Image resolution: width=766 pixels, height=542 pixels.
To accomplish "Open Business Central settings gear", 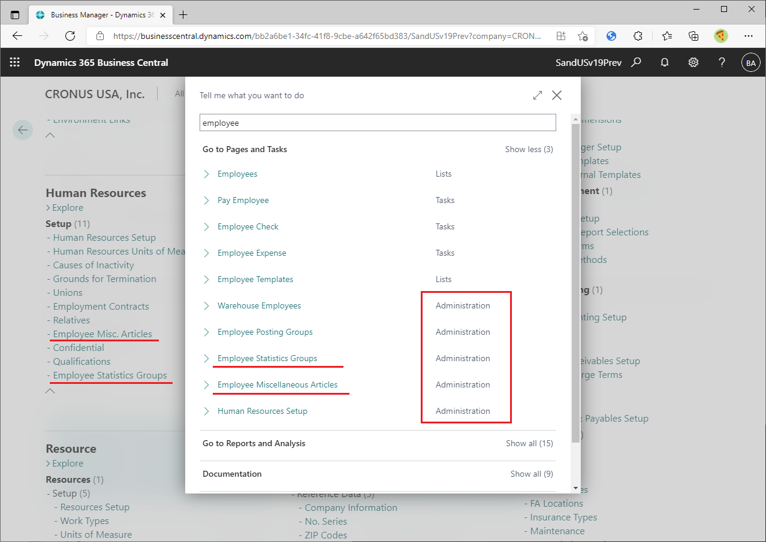I will tap(693, 62).
